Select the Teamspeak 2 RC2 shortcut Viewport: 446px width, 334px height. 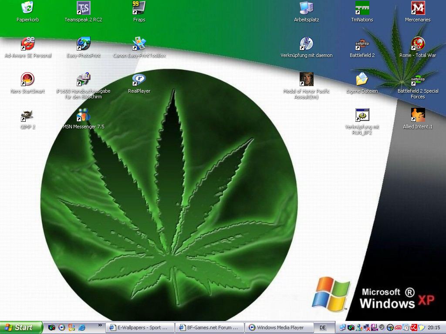(83, 12)
